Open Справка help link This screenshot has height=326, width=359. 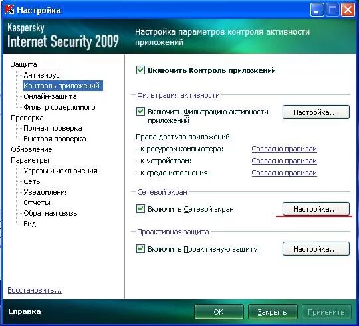point(25,311)
